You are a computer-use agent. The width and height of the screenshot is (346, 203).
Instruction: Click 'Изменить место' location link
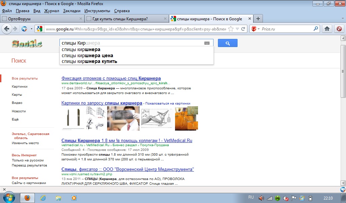click(x=25, y=143)
